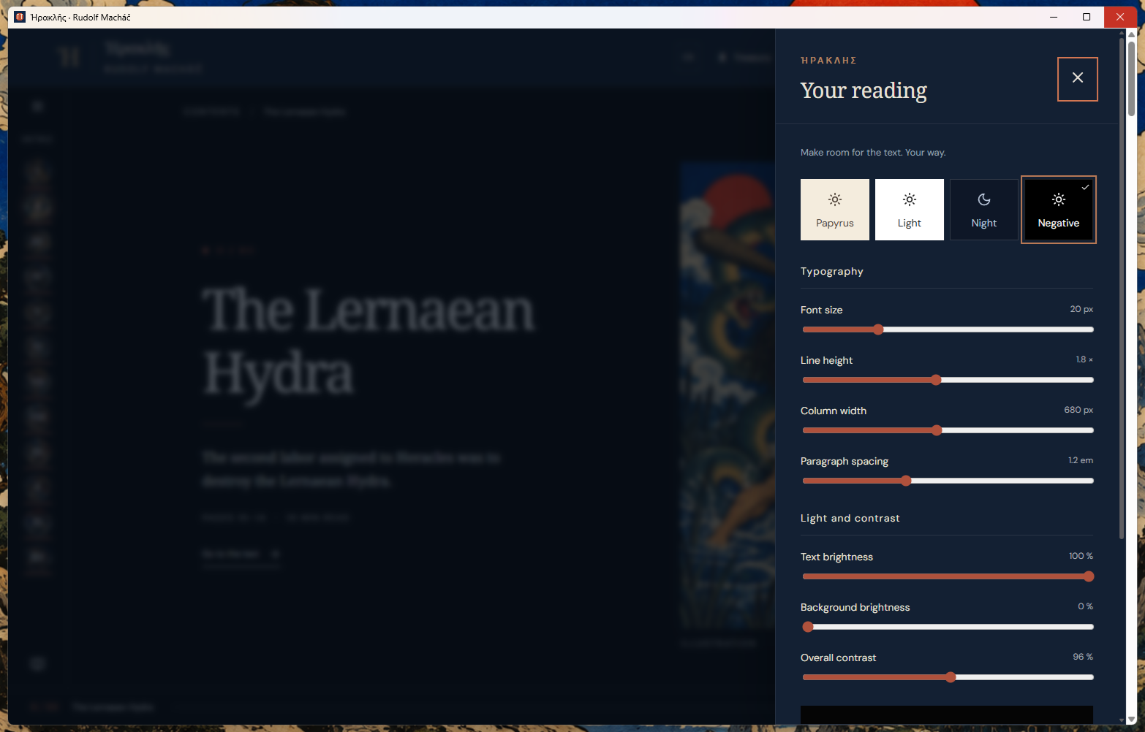Screen dimensions: 1145x732
Task: Click the window scrollbar's up arrow
Action: 1131,34
